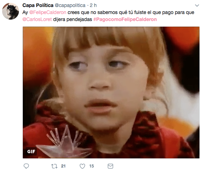
Task: Like the tweet with the heart icon
Action: [82, 166]
